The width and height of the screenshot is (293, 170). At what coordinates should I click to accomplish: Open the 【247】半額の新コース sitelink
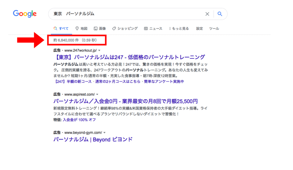(73, 82)
